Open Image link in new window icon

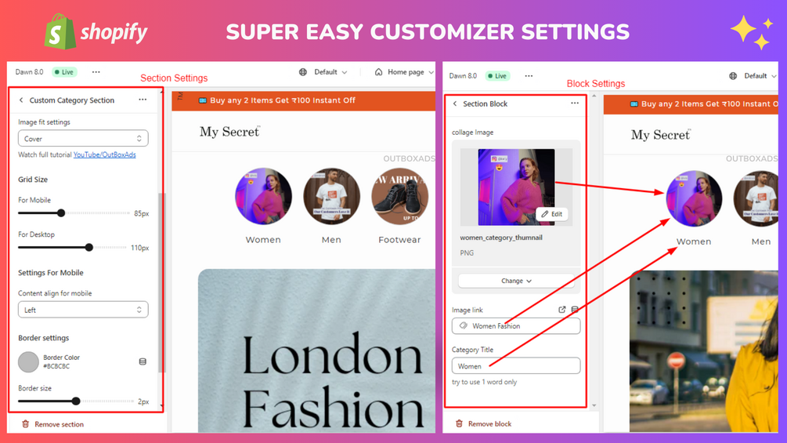click(x=561, y=310)
